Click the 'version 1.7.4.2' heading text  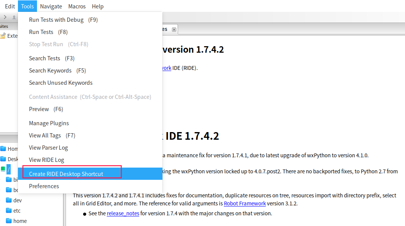[x=193, y=49]
